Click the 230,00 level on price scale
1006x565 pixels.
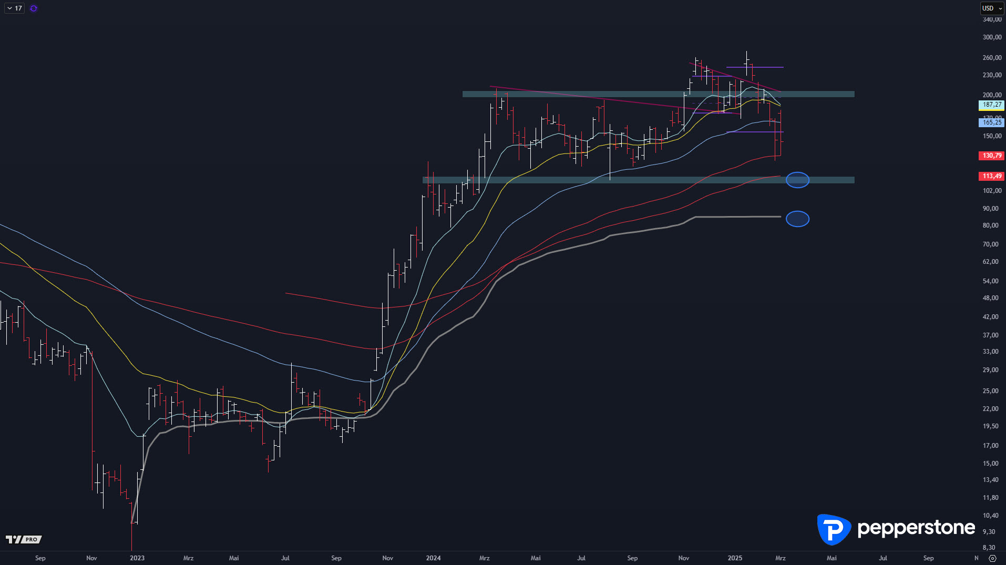pyautogui.click(x=992, y=75)
